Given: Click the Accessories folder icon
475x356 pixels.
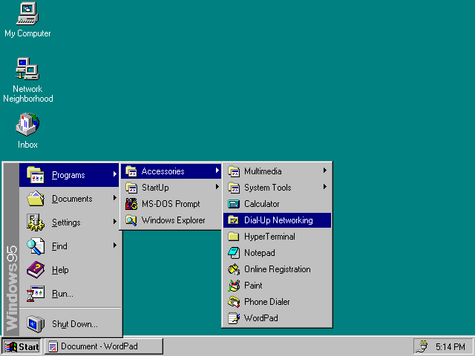Looking at the screenshot, I should coord(131,171).
